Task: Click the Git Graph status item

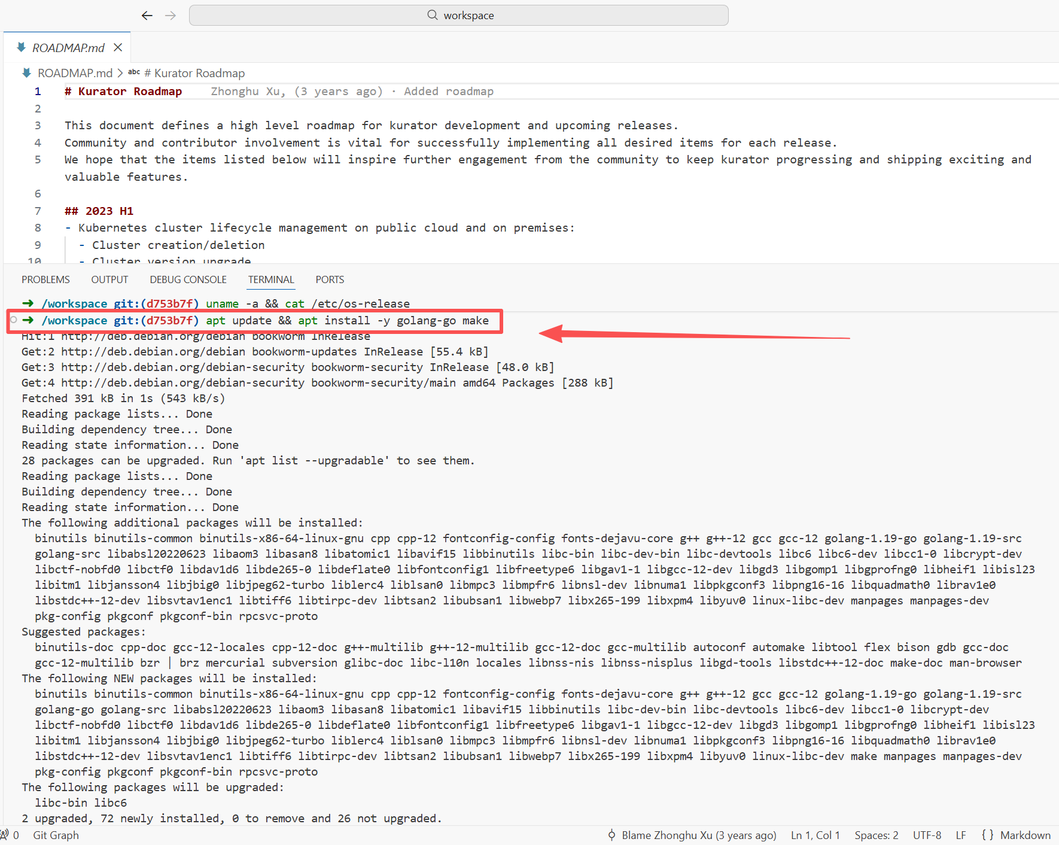Action: [x=56, y=835]
